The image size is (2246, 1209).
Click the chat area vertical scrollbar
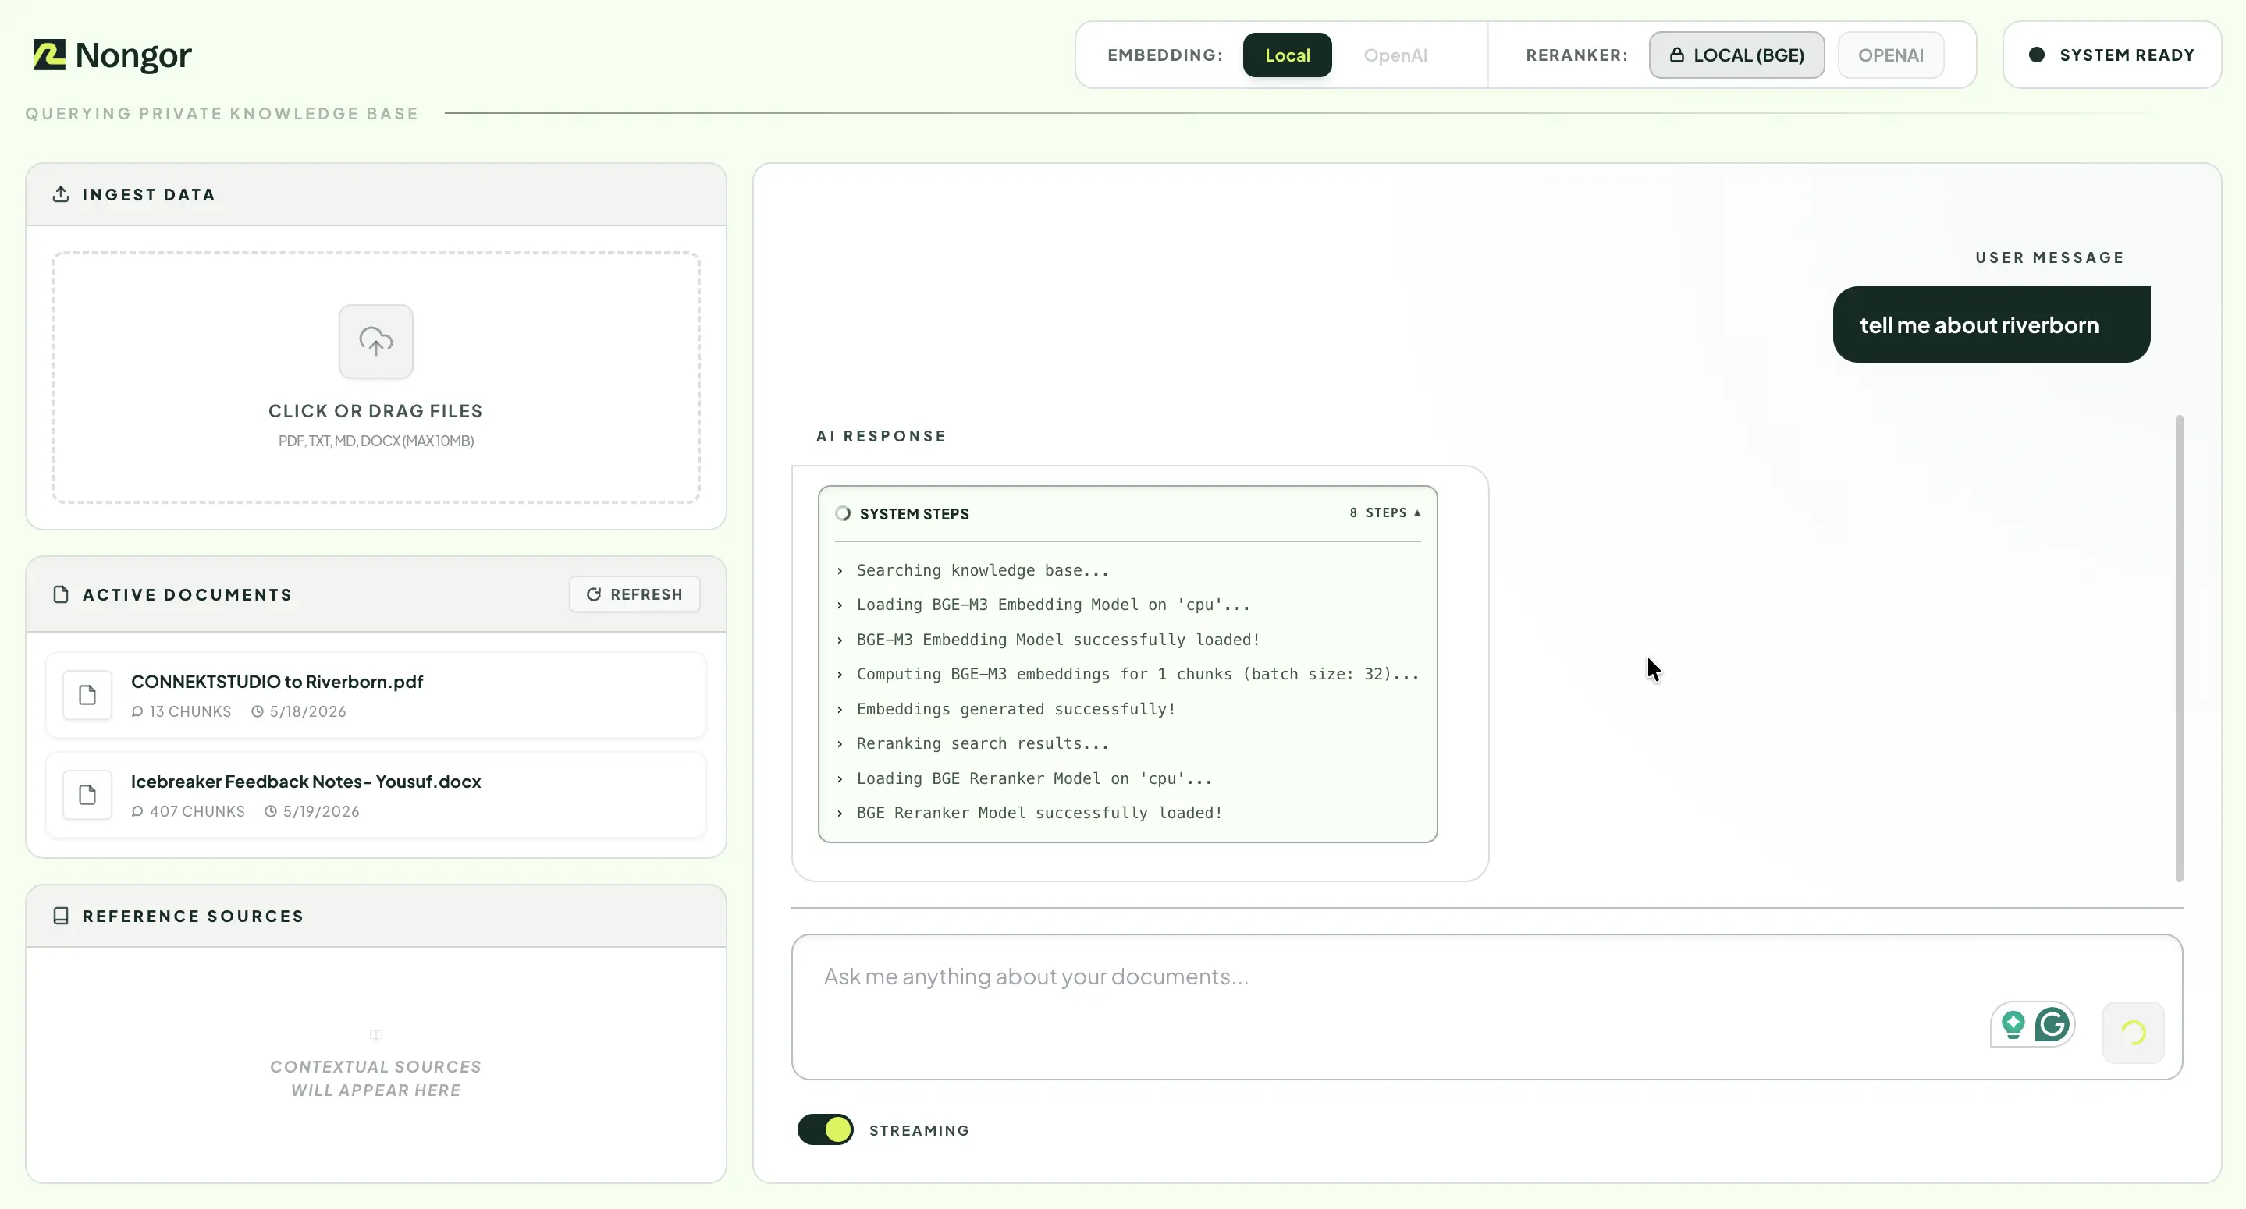[2179, 648]
